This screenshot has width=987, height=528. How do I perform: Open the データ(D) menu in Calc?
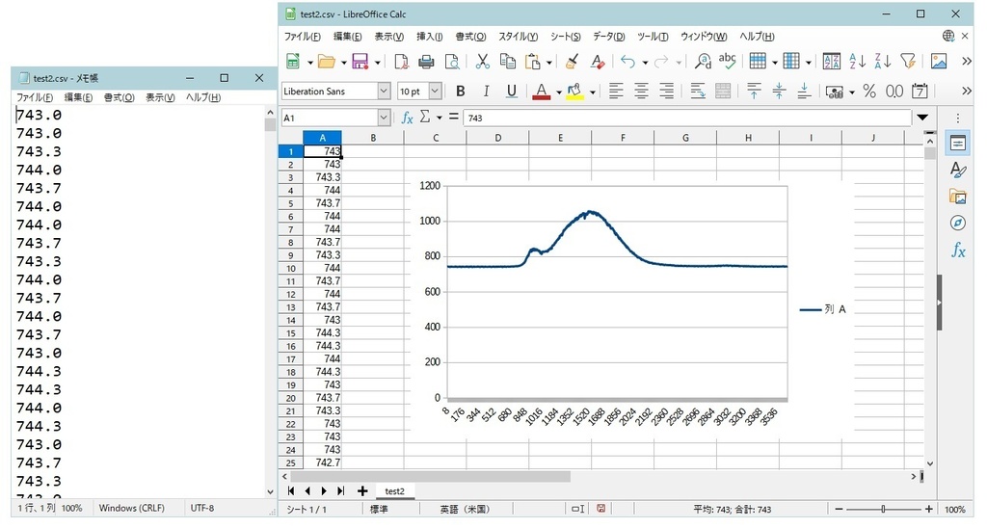608,37
